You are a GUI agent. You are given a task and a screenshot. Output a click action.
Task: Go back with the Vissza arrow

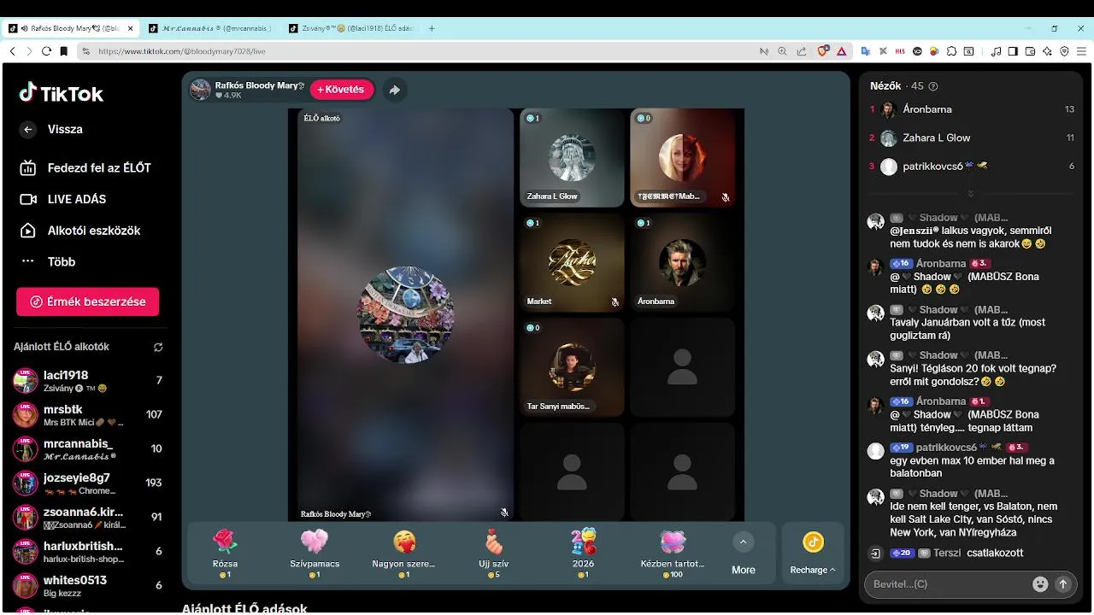point(28,129)
